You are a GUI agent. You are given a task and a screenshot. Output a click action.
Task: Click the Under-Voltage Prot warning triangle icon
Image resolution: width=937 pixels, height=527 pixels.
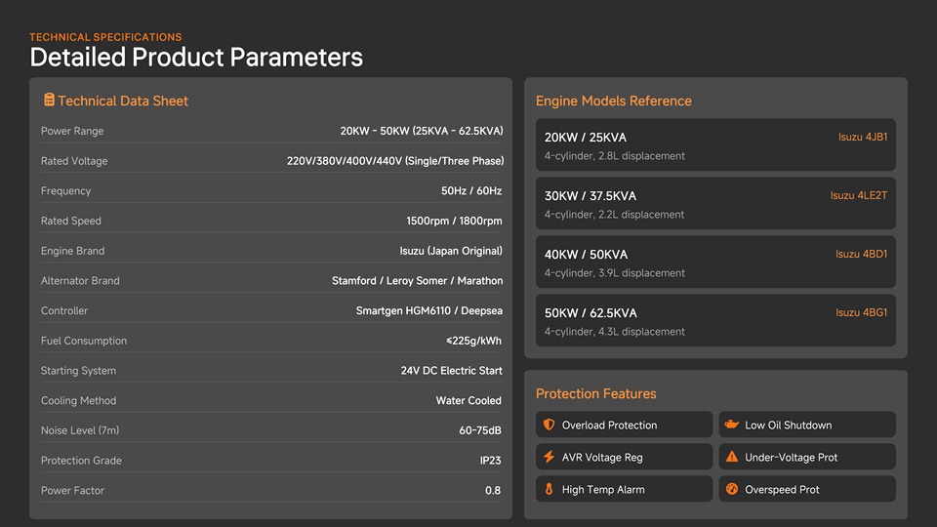click(x=732, y=457)
